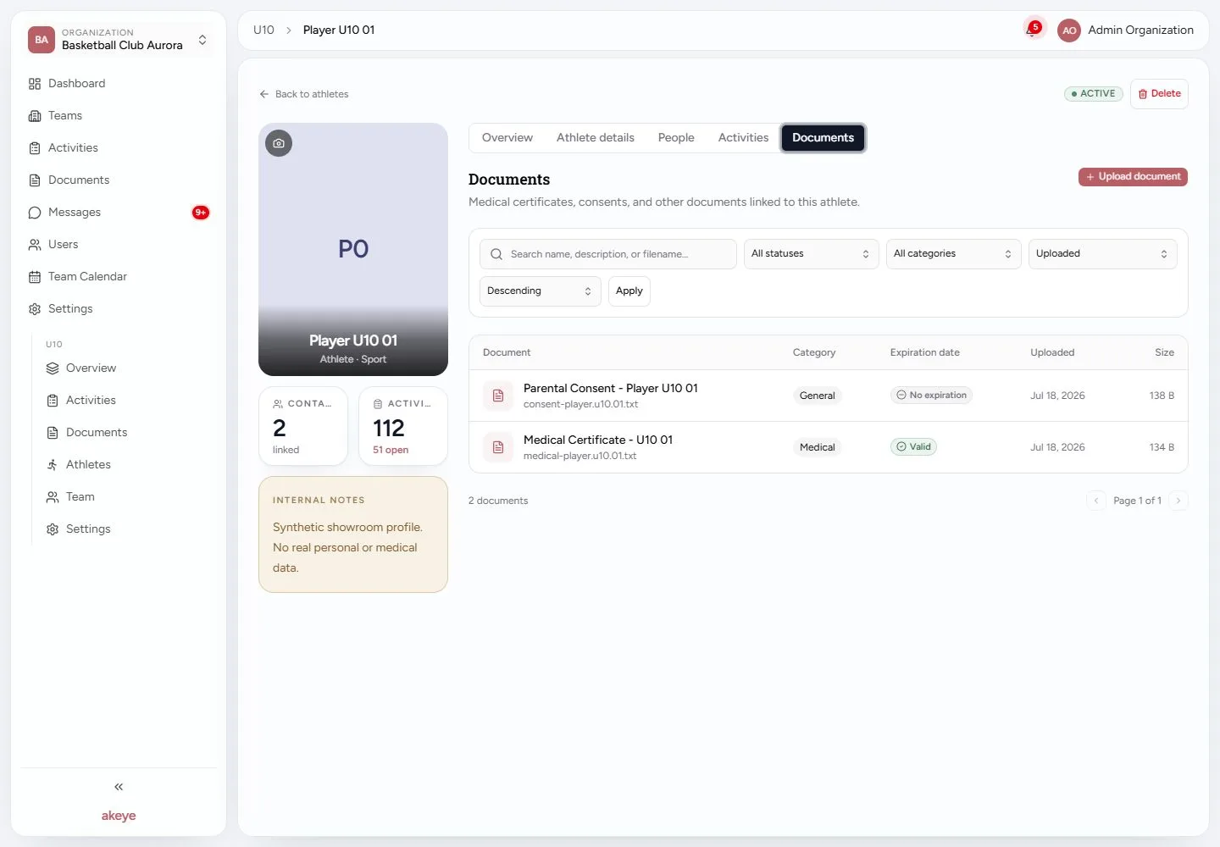Select the Documents tab
Image resolution: width=1220 pixels, height=847 pixels.
823,138
